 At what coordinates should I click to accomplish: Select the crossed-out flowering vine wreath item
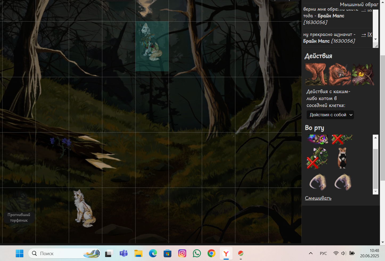pos(317,158)
